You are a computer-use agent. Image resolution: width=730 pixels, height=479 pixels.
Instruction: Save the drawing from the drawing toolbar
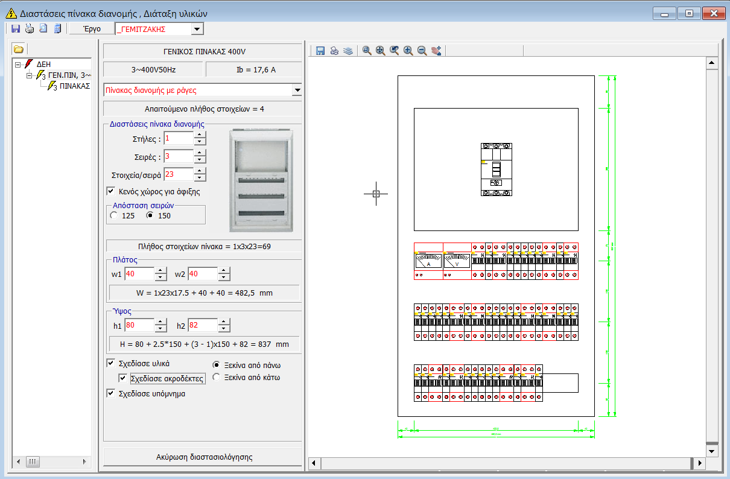coord(320,51)
